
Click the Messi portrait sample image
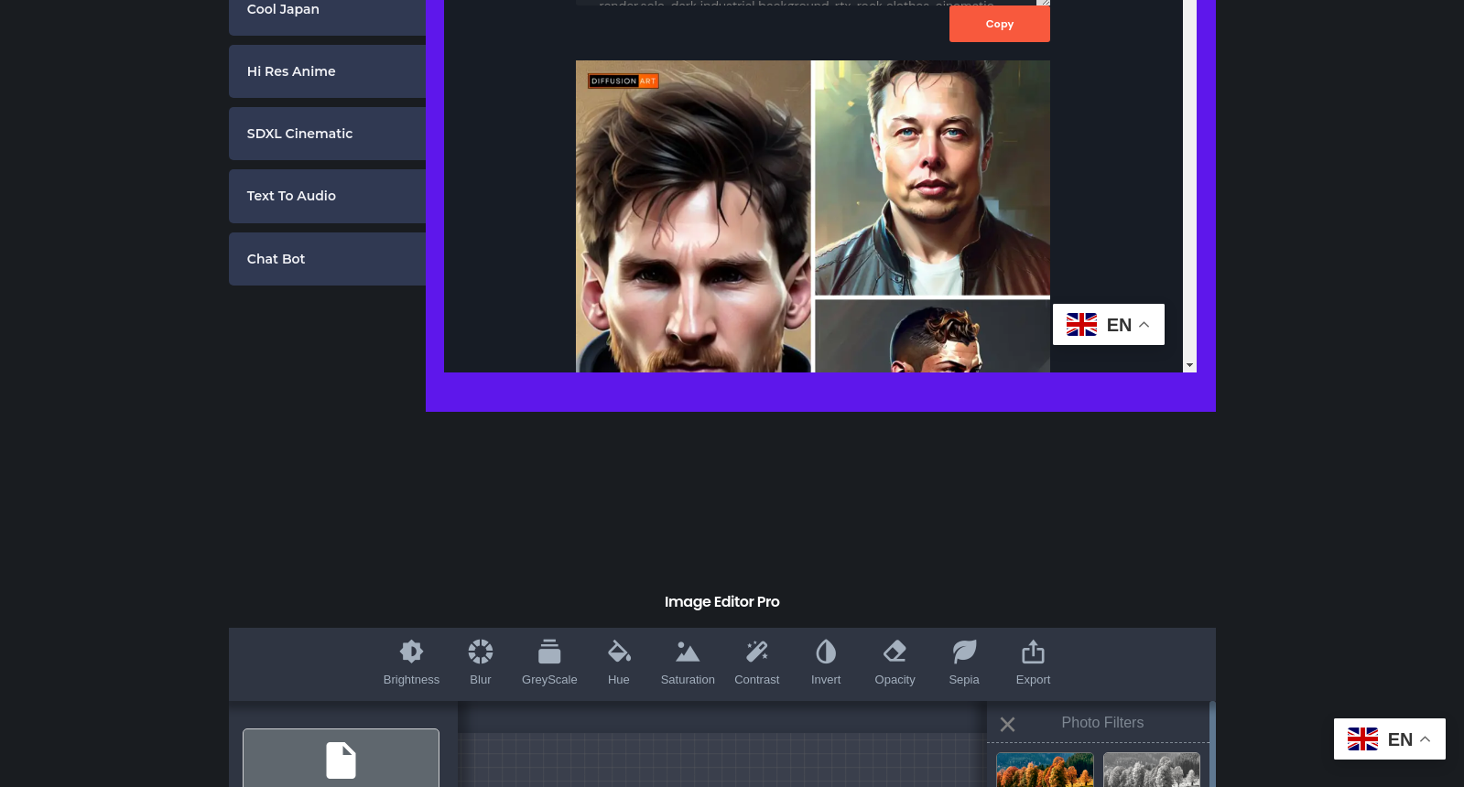pos(693,216)
